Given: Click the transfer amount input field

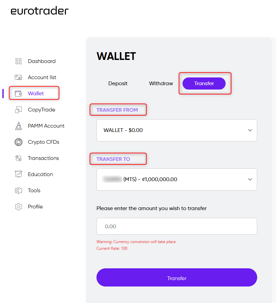Looking at the screenshot, I should point(176,226).
